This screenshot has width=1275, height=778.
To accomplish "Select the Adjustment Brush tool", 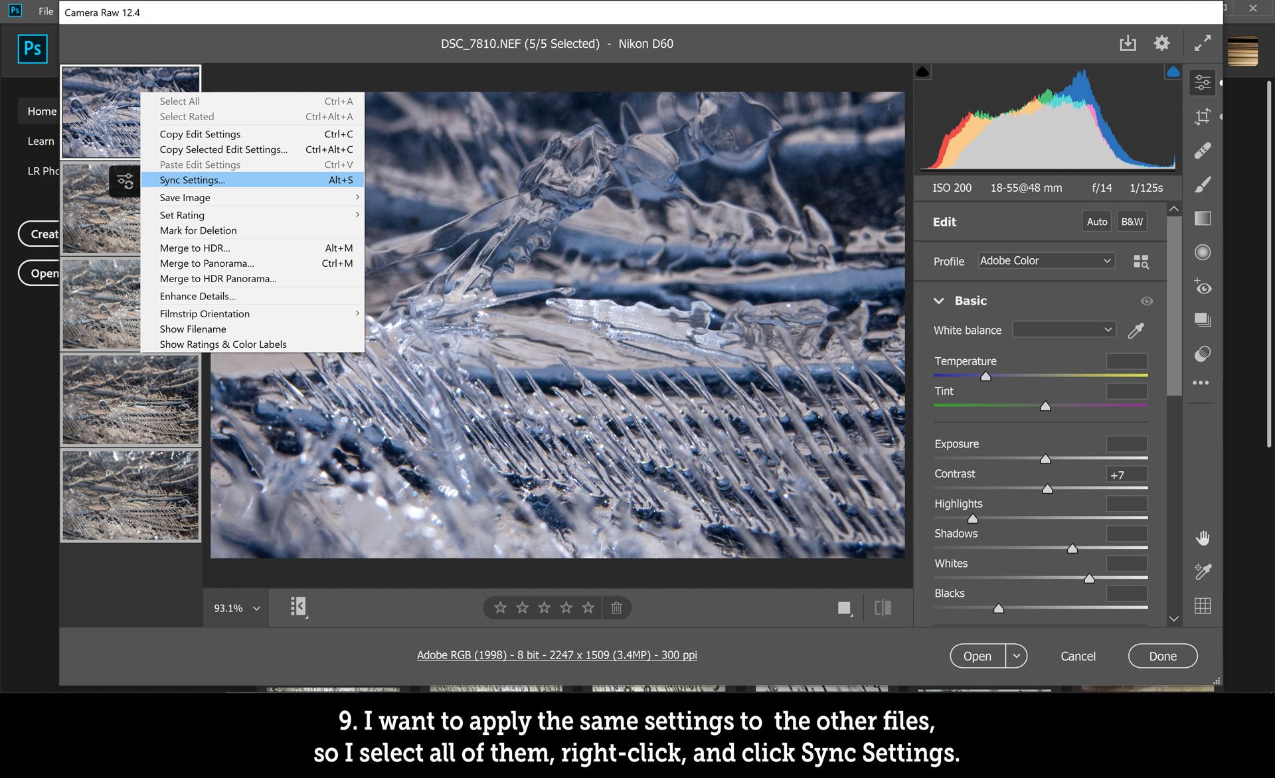I will coord(1202,185).
